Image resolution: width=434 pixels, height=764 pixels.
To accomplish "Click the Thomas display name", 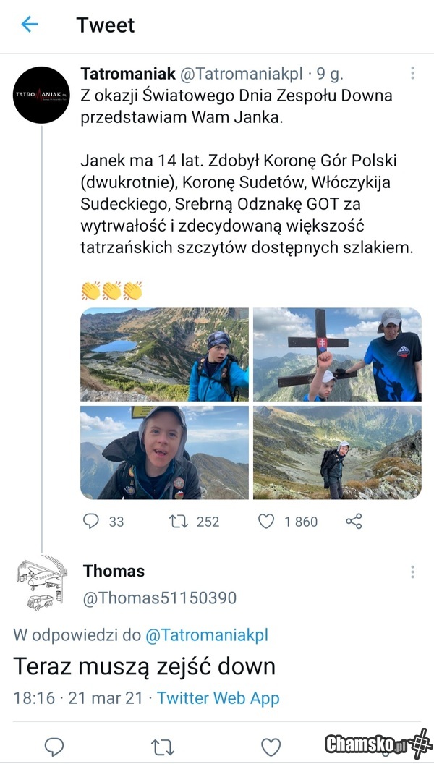I will 114,571.
